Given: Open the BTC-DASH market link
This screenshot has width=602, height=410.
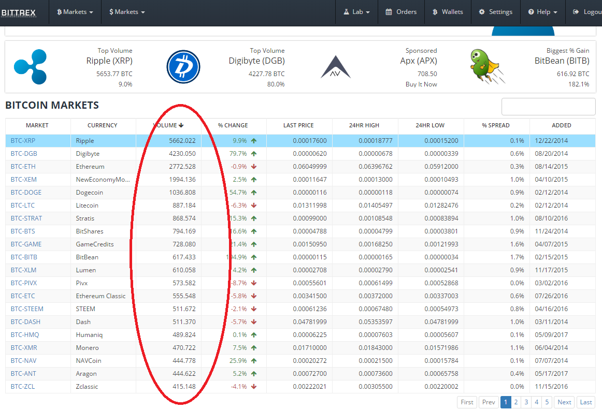Looking at the screenshot, I should coord(26,322).
